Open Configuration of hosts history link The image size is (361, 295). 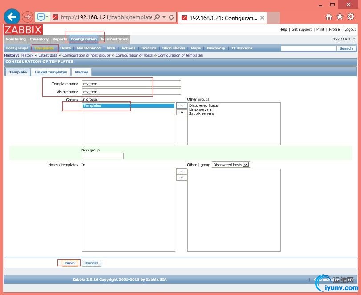click(134, 55)
